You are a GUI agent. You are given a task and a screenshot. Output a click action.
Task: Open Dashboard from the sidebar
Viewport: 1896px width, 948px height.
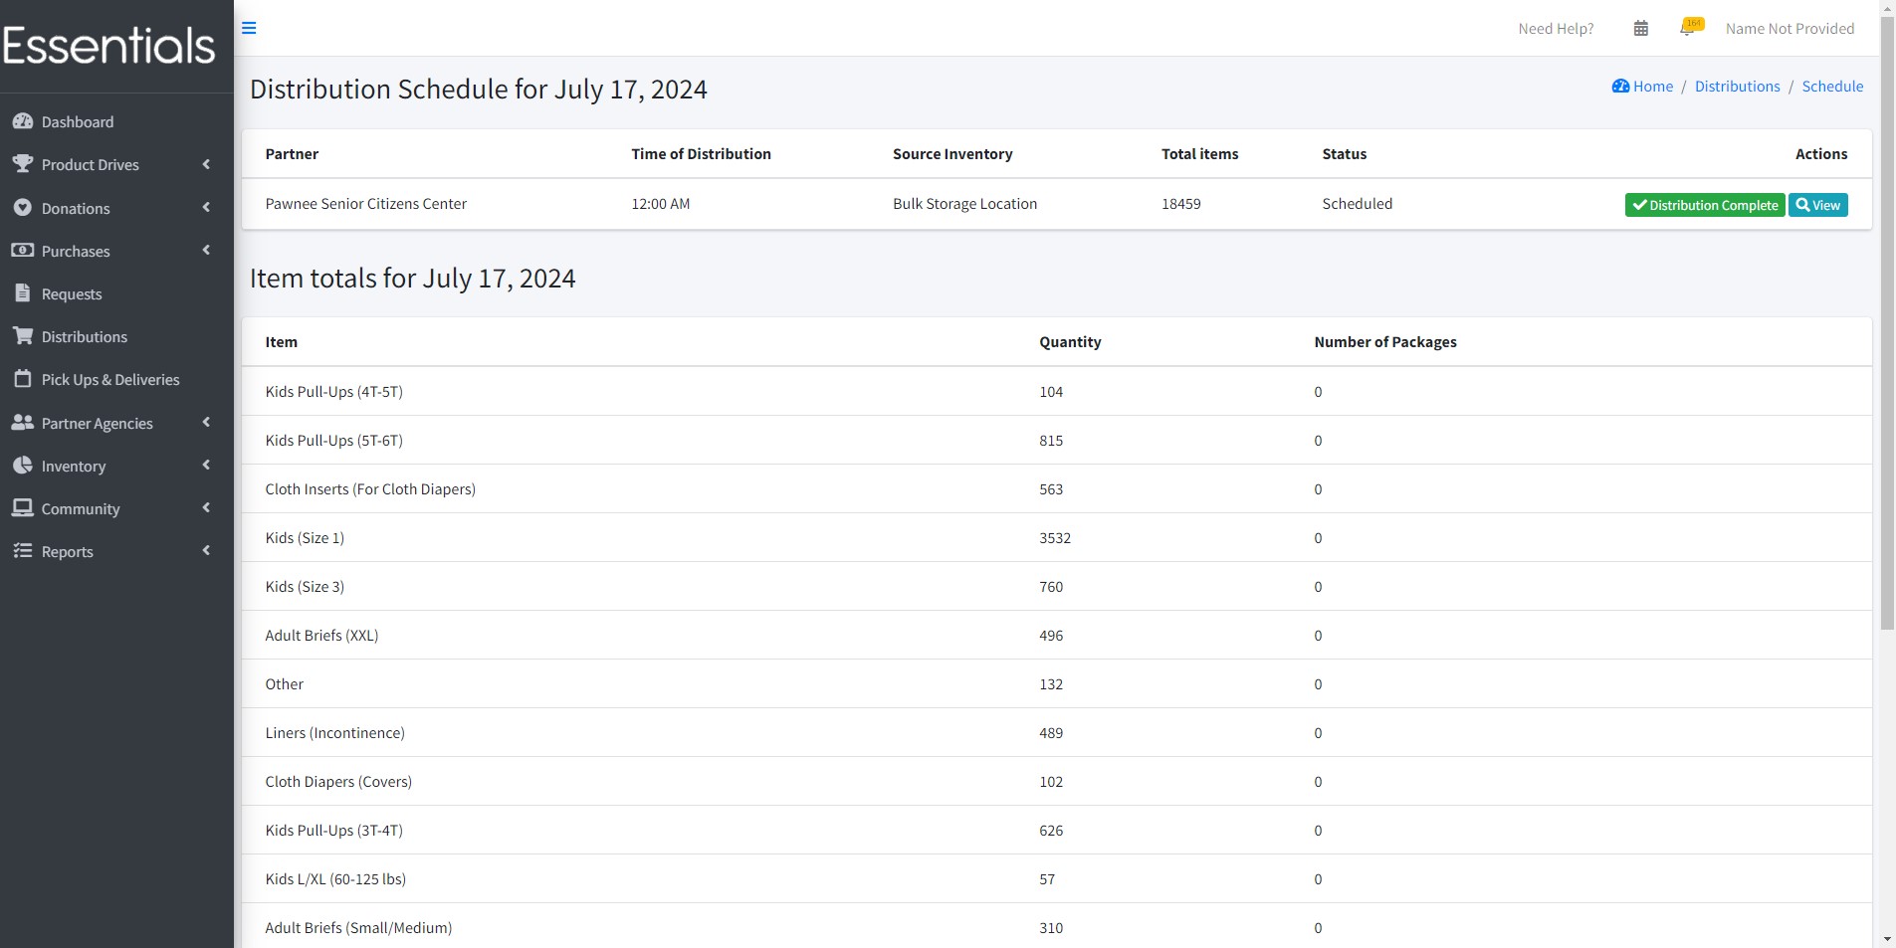tap(116, 121)
